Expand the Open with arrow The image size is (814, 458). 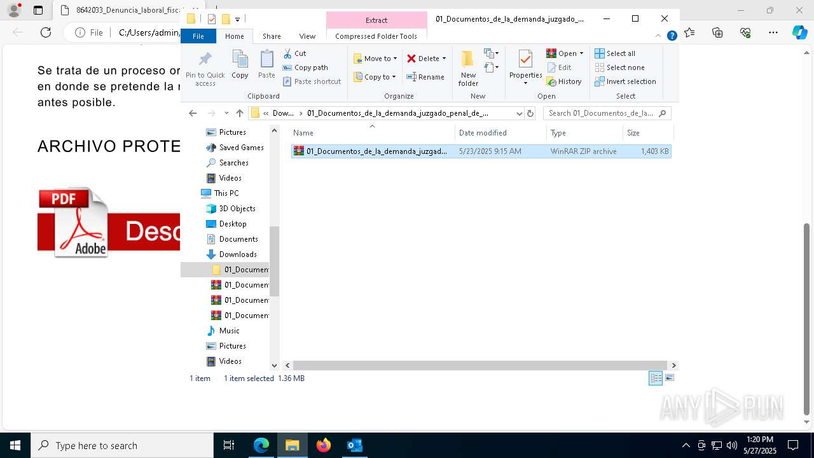[x=581, y=53]
